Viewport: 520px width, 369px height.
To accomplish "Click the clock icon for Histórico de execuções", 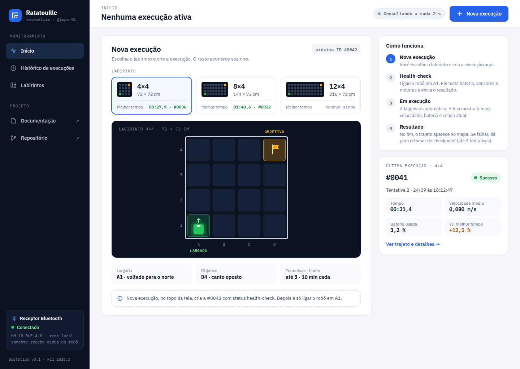I will (x=13, y=68).
